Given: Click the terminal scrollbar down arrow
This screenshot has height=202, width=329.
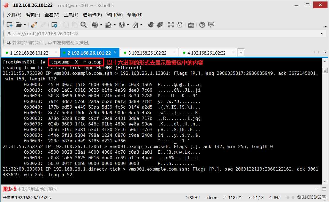Looking at the screenshot, I should coord(325,182).
